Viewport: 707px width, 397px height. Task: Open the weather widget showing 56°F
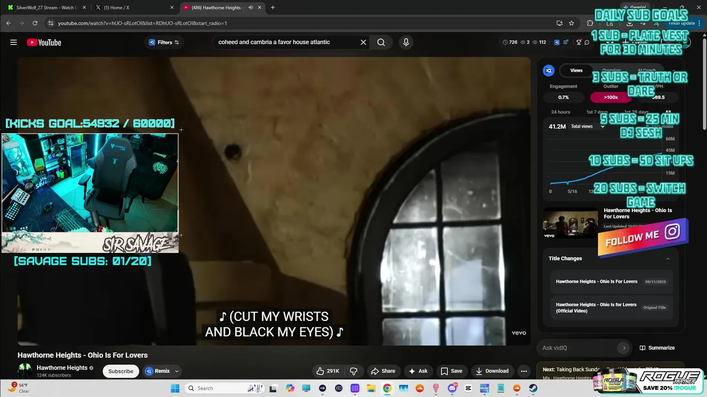(19, 388)
